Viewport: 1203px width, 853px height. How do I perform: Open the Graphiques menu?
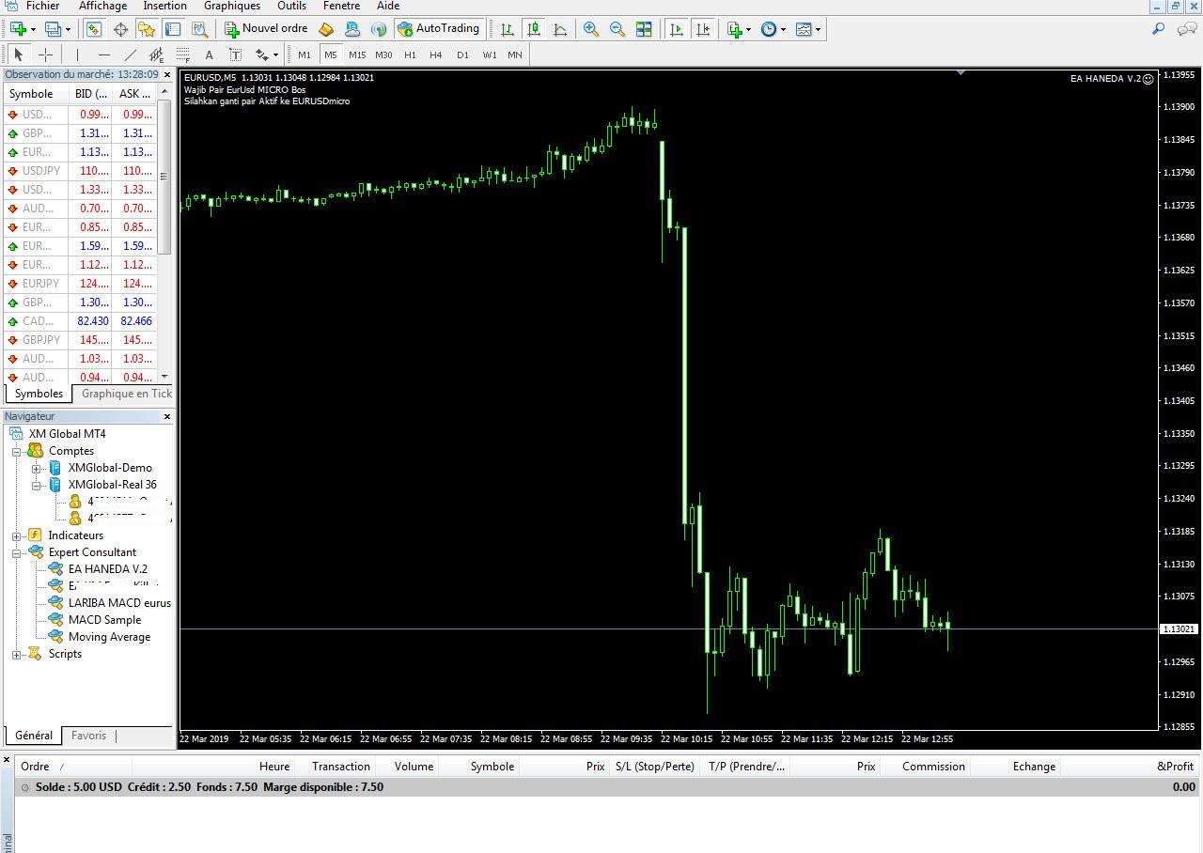[231, 6]
